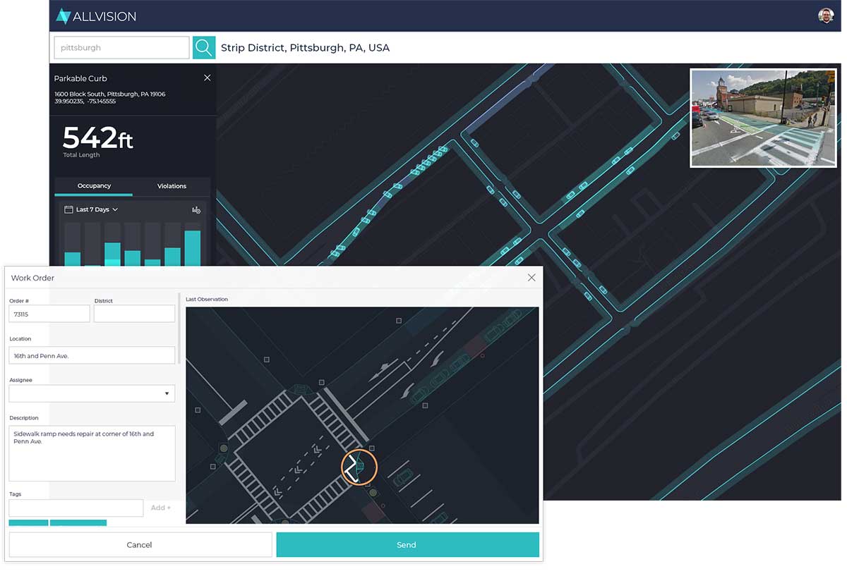
Task: Click the 1600 Block South address text
Action: click(x=110, y=94)
